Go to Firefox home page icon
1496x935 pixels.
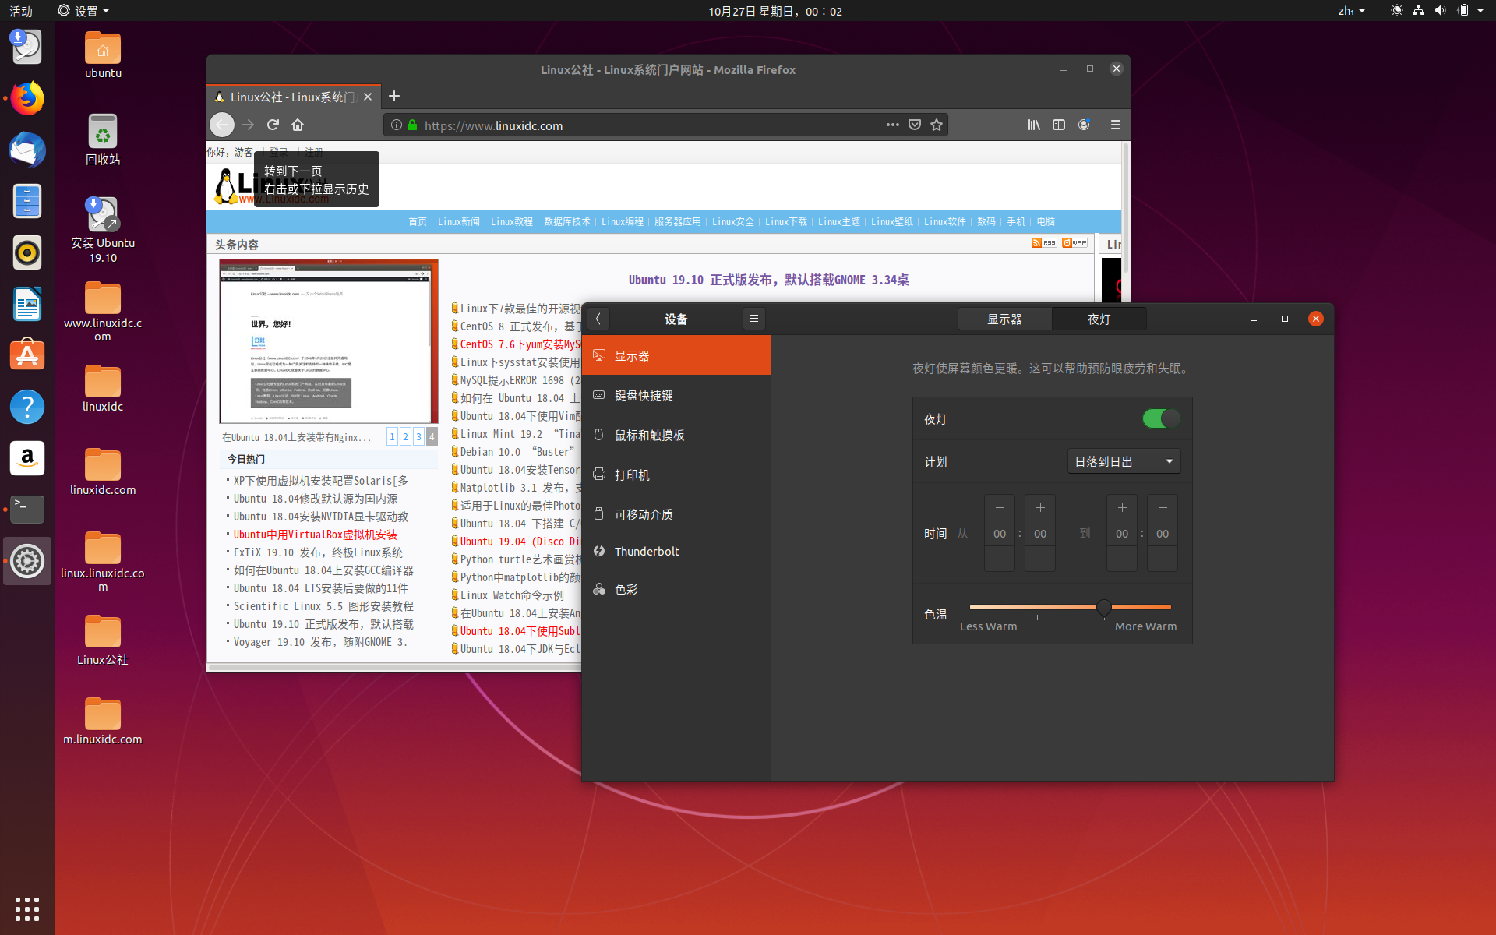(x=298, y=125)
